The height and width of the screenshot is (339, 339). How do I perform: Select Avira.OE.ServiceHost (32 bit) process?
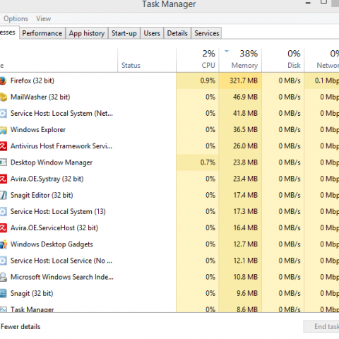tap(169, 228)
